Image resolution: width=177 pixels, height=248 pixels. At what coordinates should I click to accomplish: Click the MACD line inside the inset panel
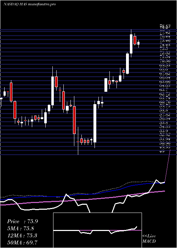(95, 231)
